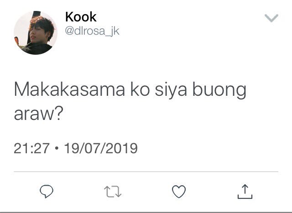
Task: Click the word Makakasama in the tweet
Action: point(69,89)
